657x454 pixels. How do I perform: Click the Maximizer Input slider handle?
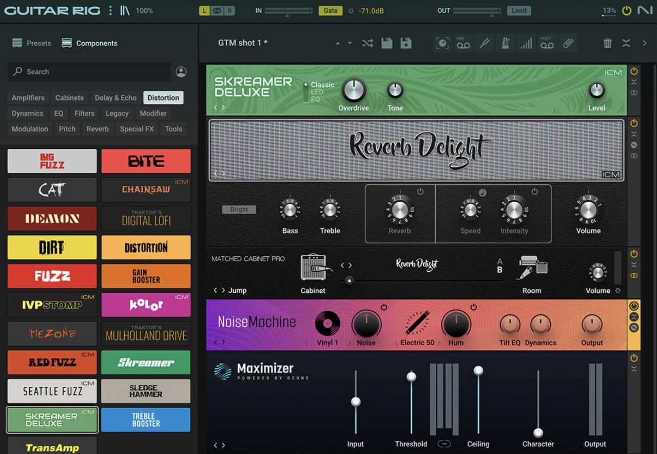point(356,402)
